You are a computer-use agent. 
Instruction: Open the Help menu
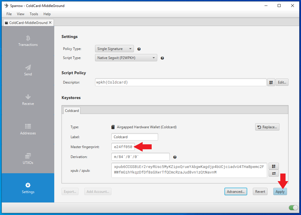47,14
